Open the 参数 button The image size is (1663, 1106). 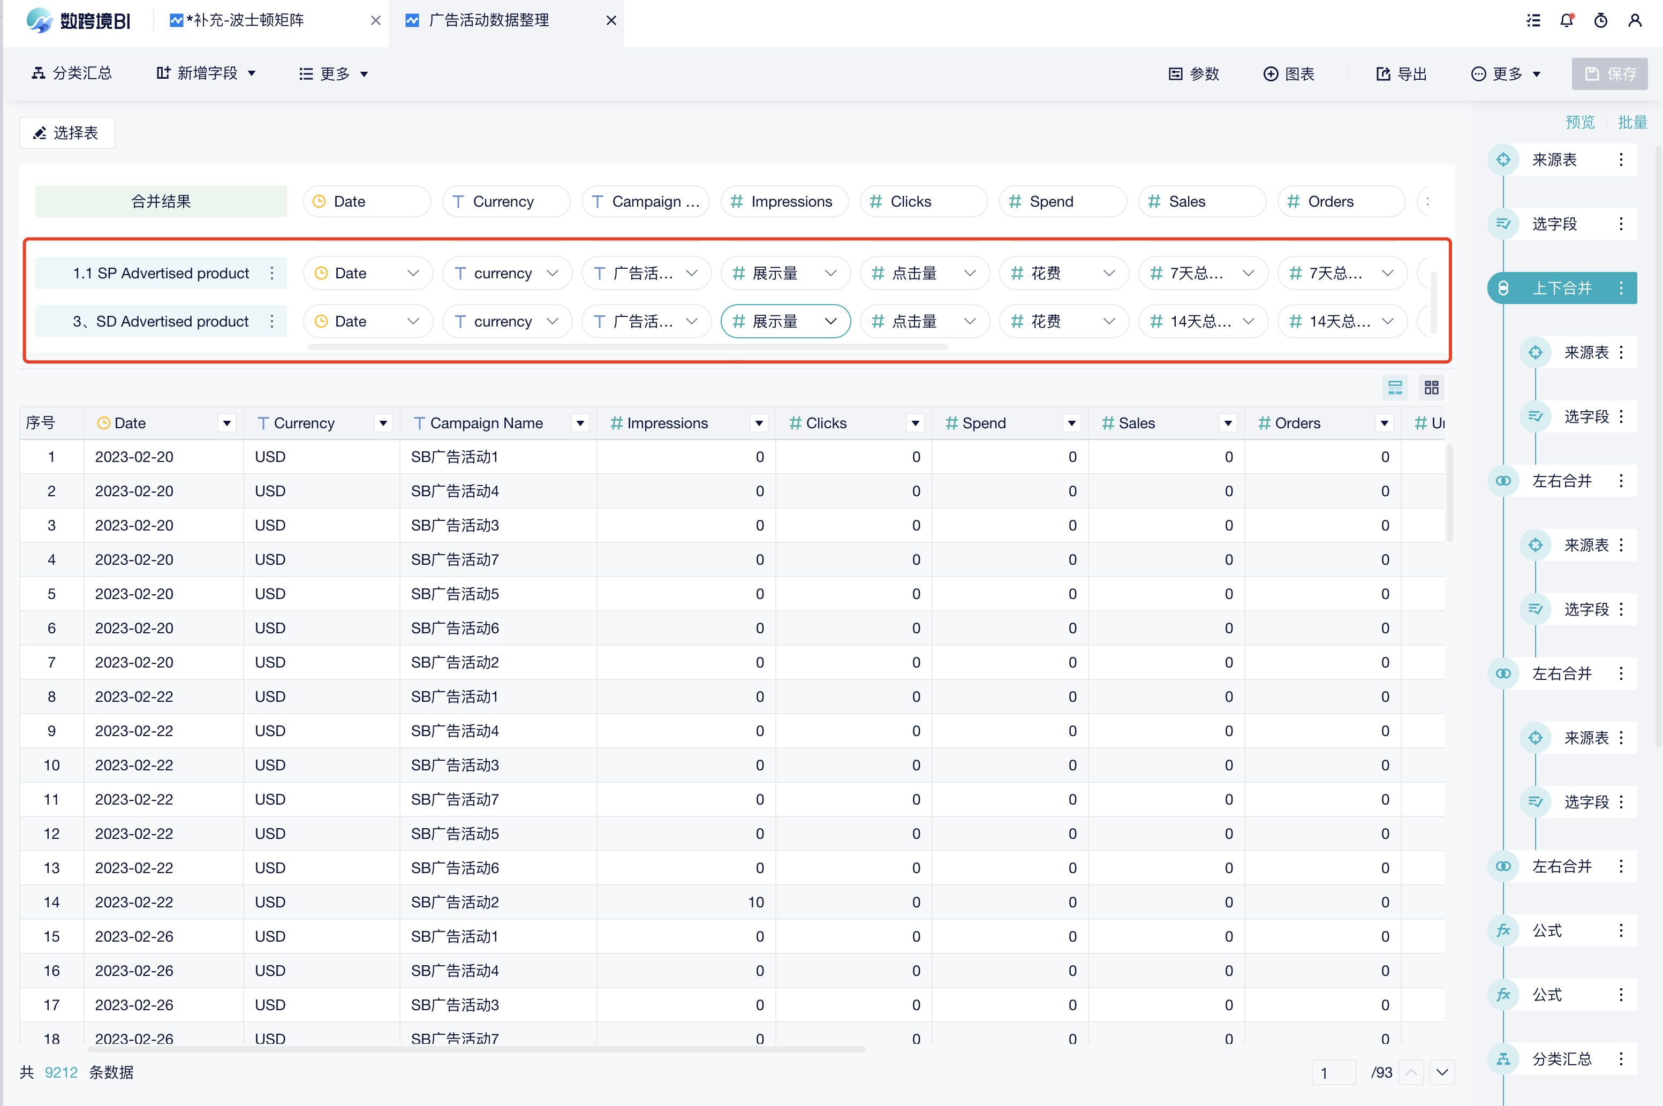(1193, 73)
